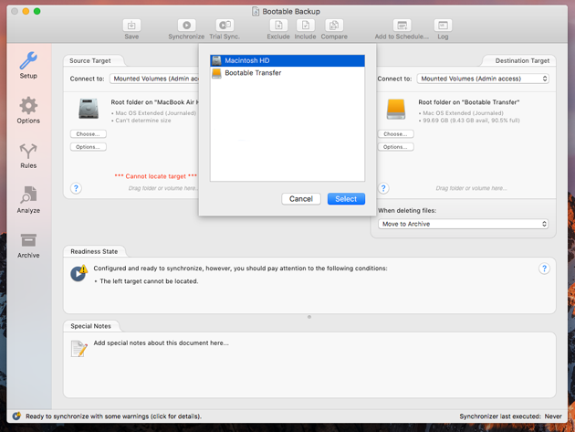Open the When deleting files dropdown
The image size is (575, 432).
click(x=463, y=224)
